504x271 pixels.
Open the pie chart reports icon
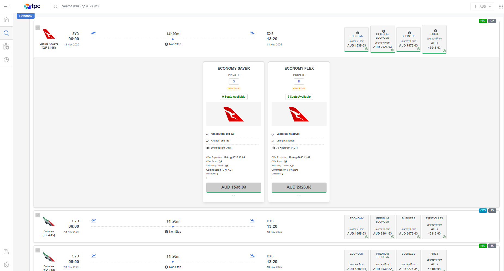6,60
